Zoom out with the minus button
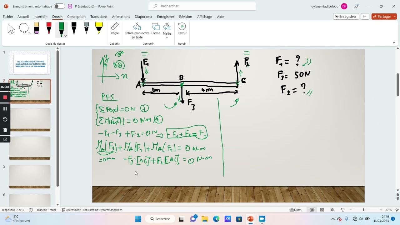Viewport: 400px width, 225px height. (351, 210)
